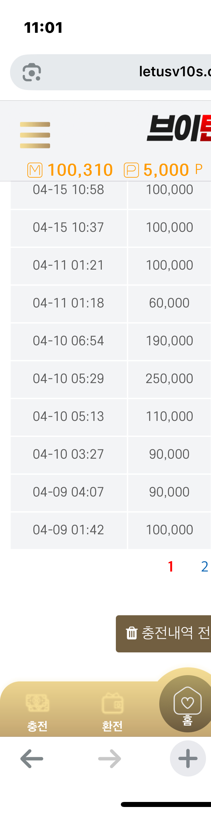Click the 브이 site logo
The width and height of the screenshot is (211, 815).
(x=179, y=128)
